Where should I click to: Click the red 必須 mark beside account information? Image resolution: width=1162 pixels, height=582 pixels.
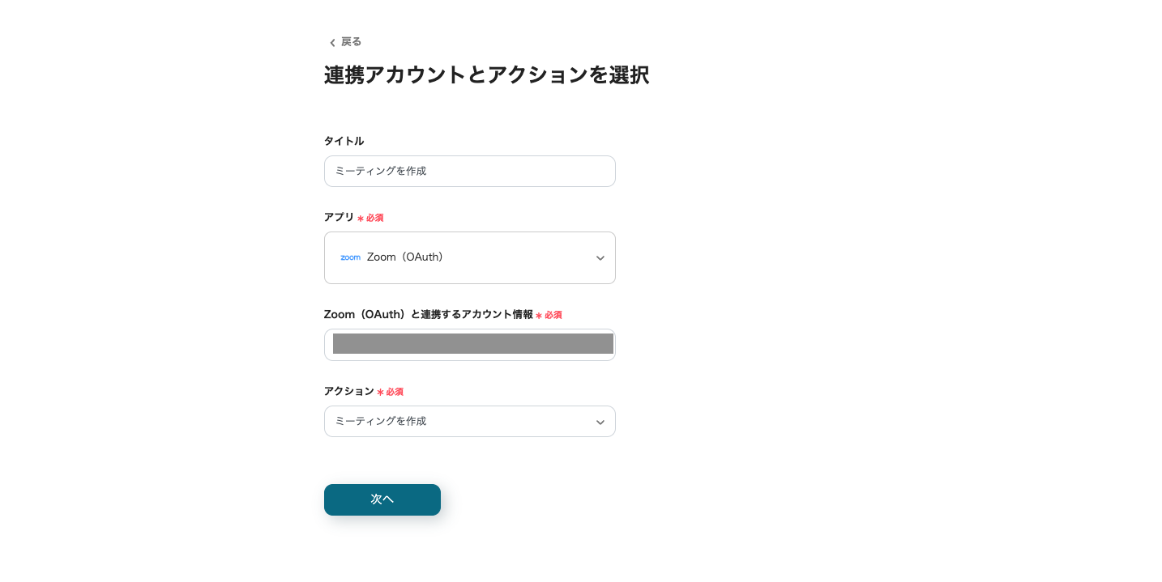pyautogui.click(x=553, y=315)
